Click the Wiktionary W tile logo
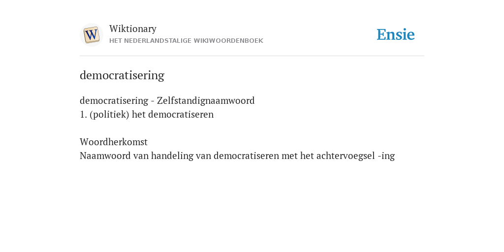 pyautogui.click(x=91, y=35)
